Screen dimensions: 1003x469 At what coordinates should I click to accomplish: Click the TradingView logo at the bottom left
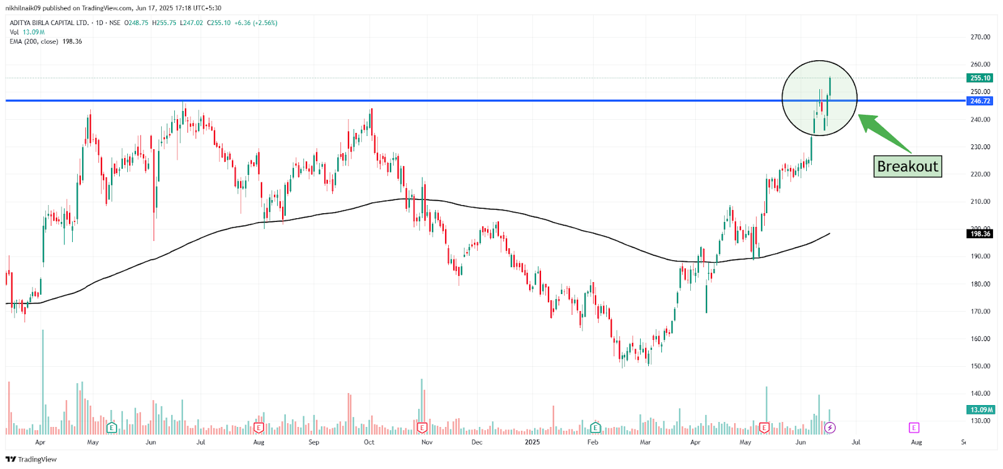pyautogui.click(x=31, y=460)
